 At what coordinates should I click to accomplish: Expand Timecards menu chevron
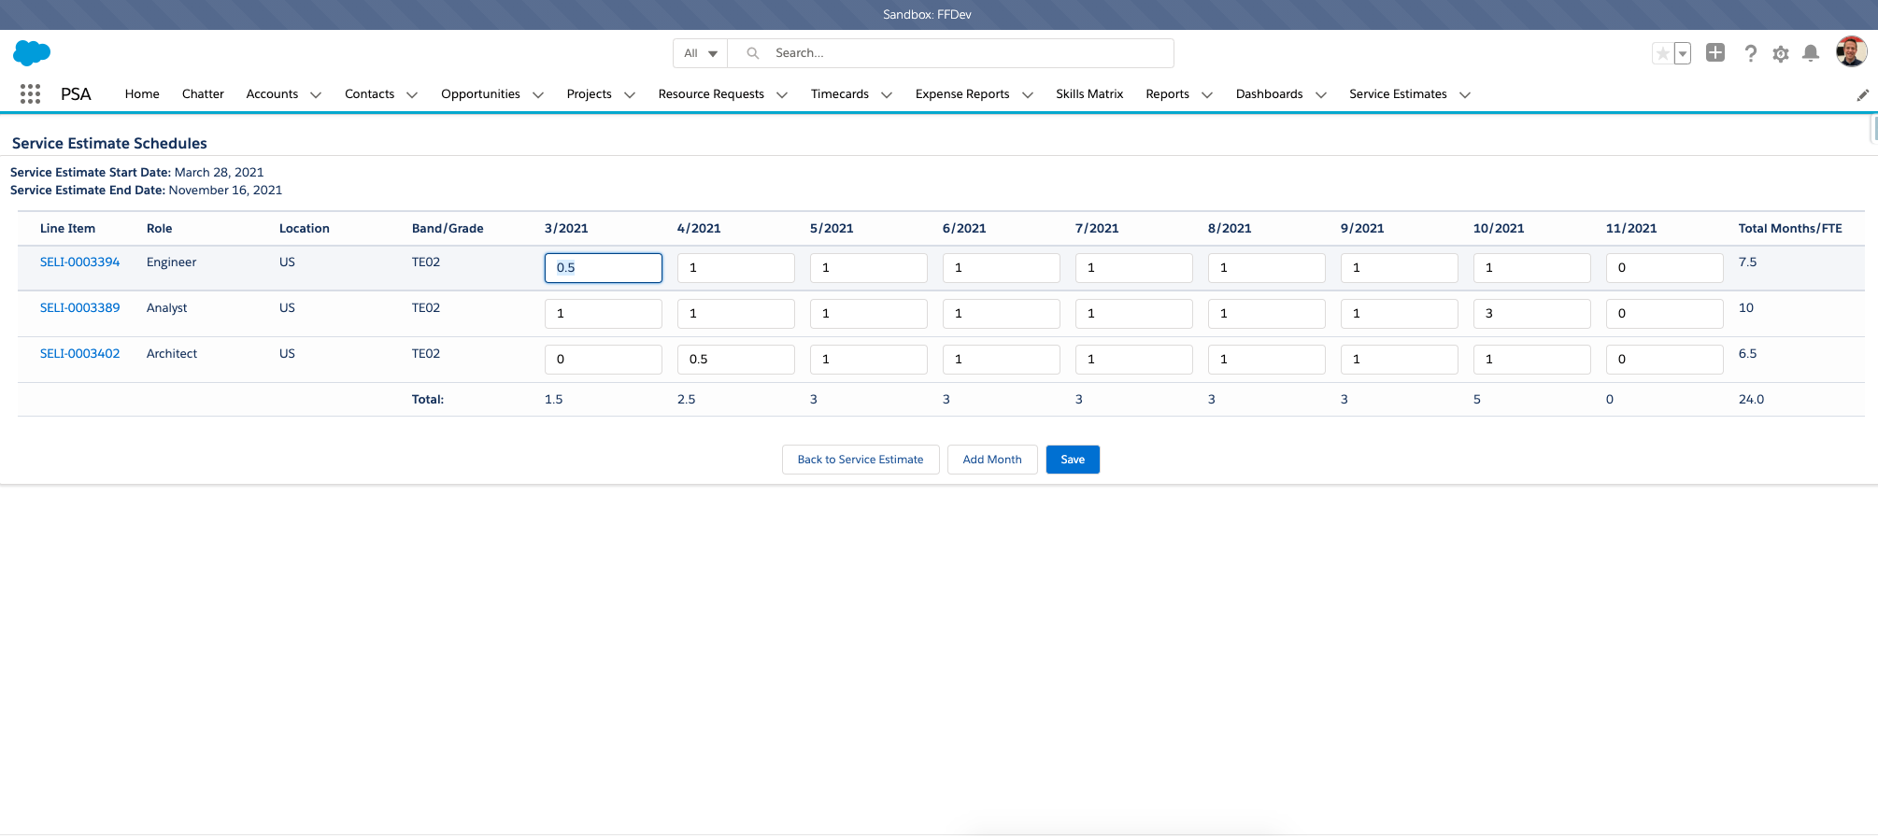coord(887,95)
